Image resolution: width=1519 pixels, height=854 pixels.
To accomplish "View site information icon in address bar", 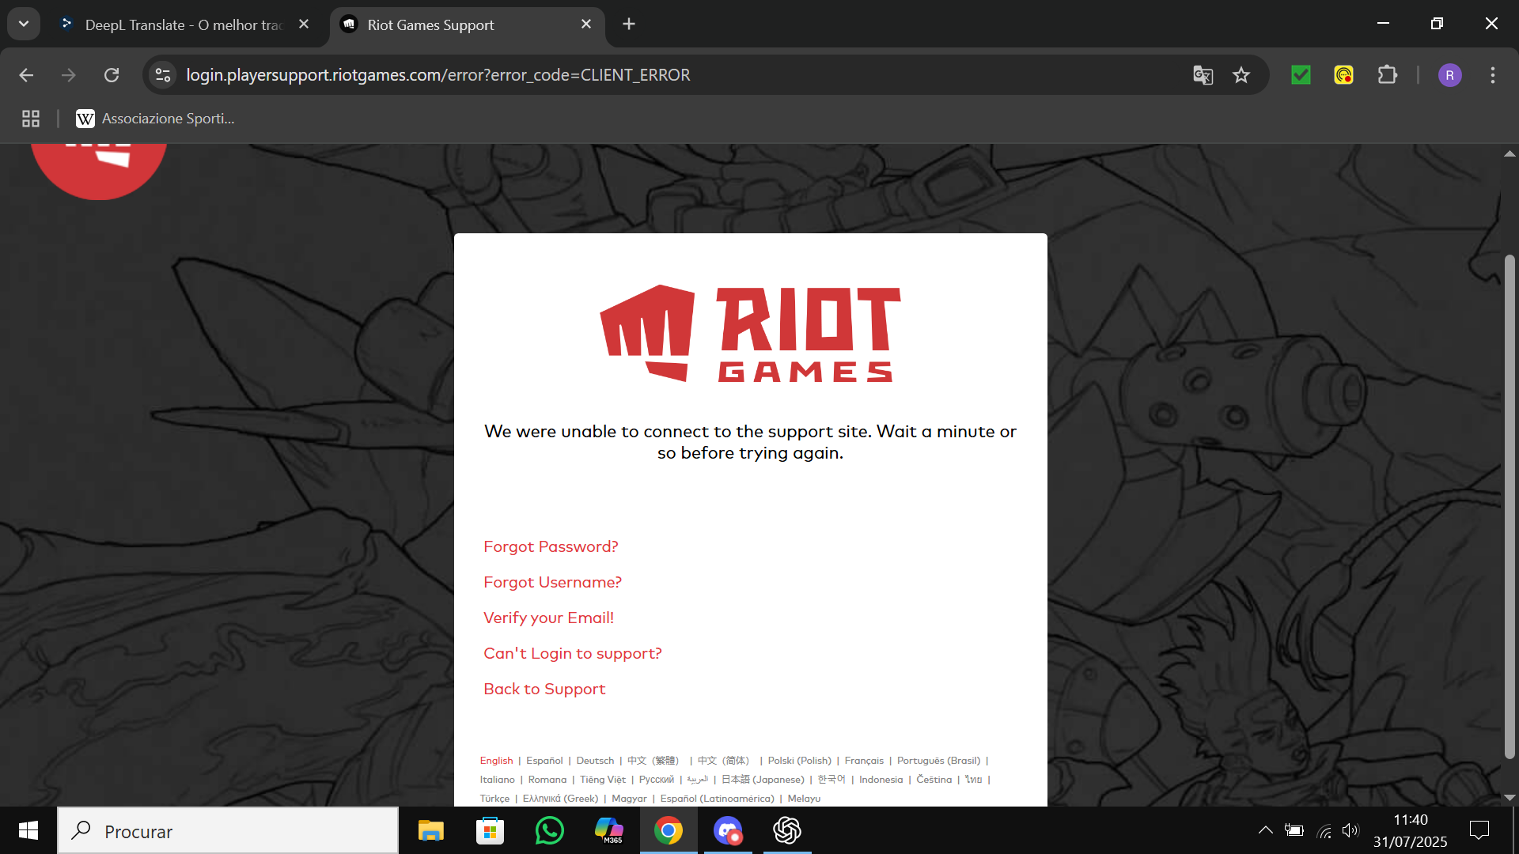I will click(x=163, y=75).
